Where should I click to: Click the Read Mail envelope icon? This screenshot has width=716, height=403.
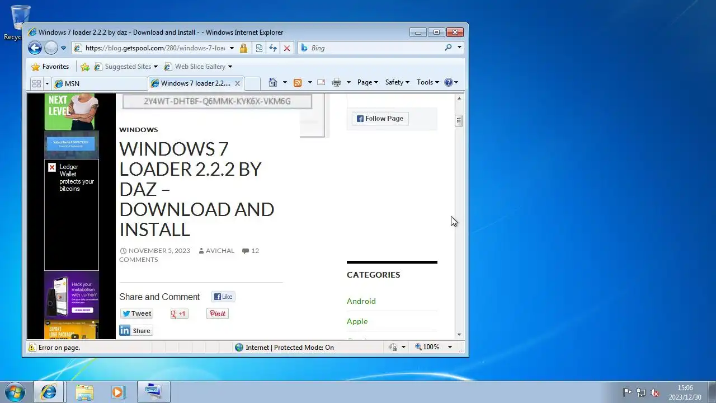(x=321, y=82)
